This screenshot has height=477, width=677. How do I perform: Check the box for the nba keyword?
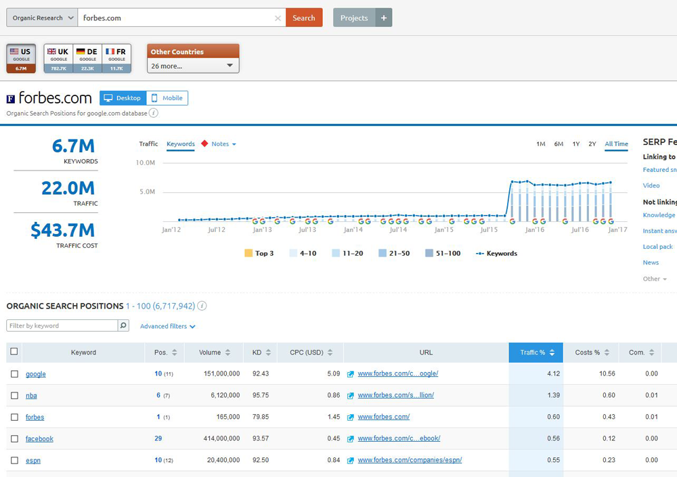click(15, 395)
